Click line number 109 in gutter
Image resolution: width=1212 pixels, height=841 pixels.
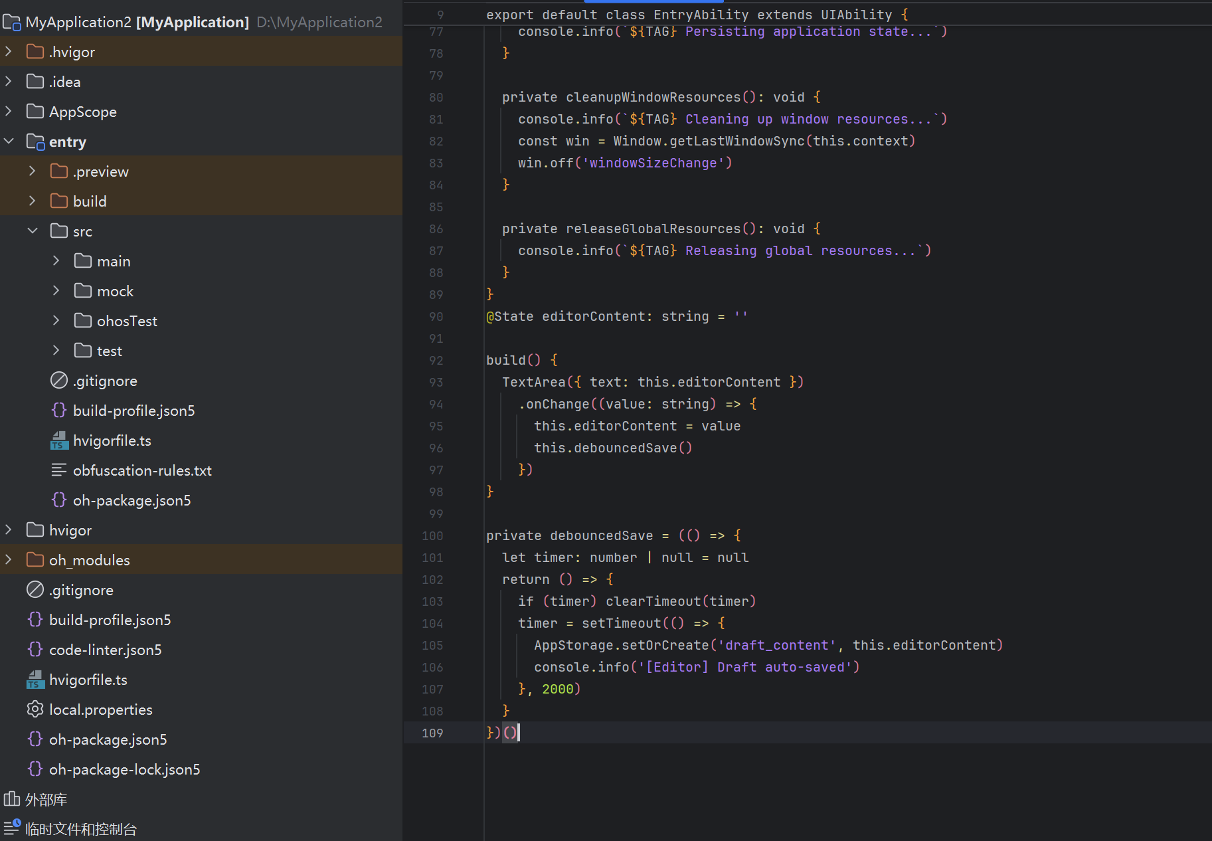(x=432, y=733)
